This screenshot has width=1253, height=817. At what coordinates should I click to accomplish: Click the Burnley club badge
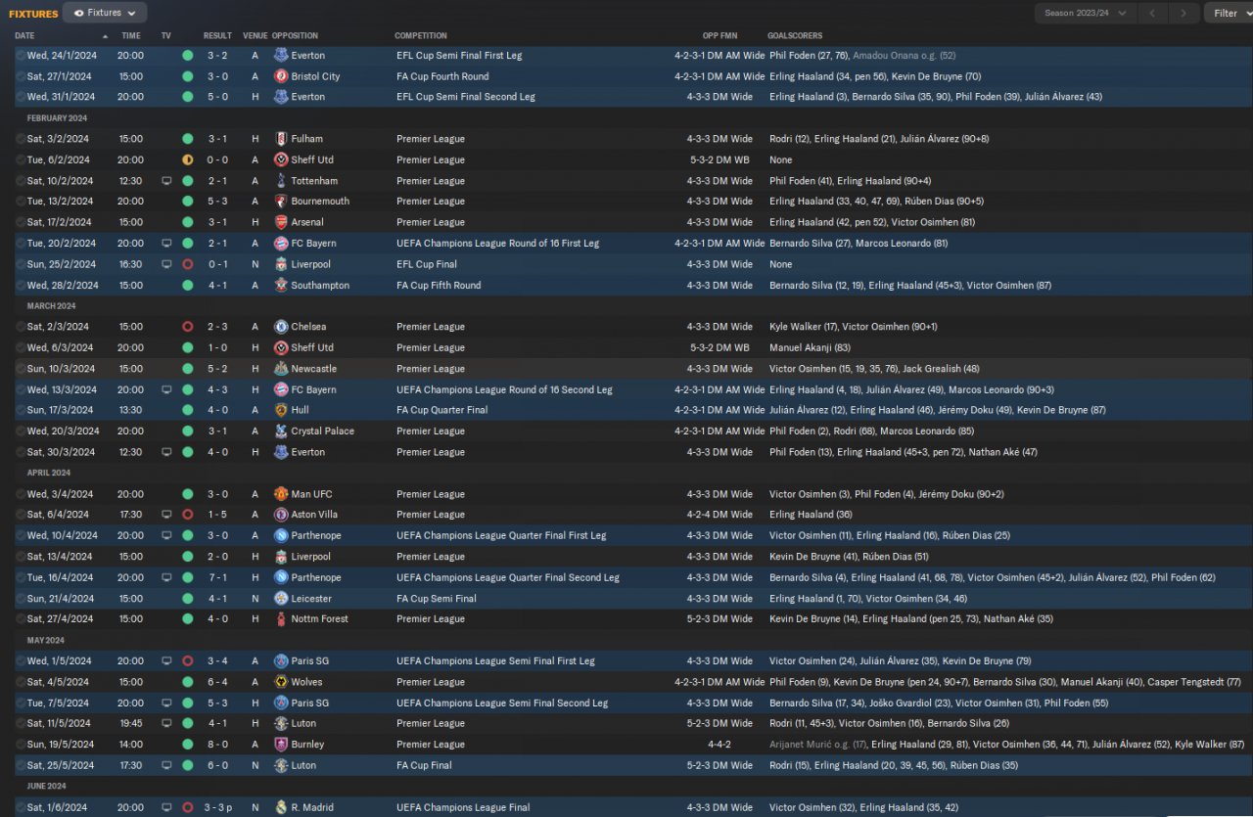point(281,745)
